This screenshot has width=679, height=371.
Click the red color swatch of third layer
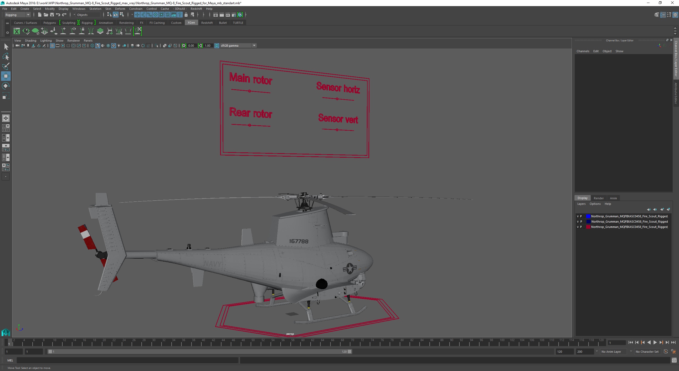point(588,227)
